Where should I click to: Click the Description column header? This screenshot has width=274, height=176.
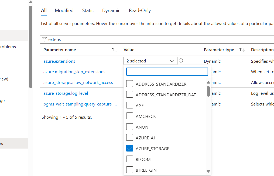pos(262,50)
